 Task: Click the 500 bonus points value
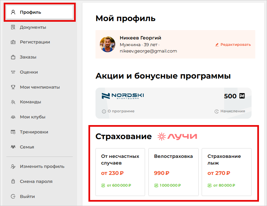tap(230, 96)
